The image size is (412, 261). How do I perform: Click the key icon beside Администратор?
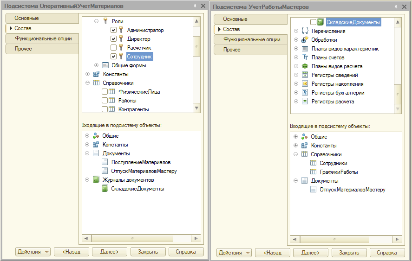point(121,30)
